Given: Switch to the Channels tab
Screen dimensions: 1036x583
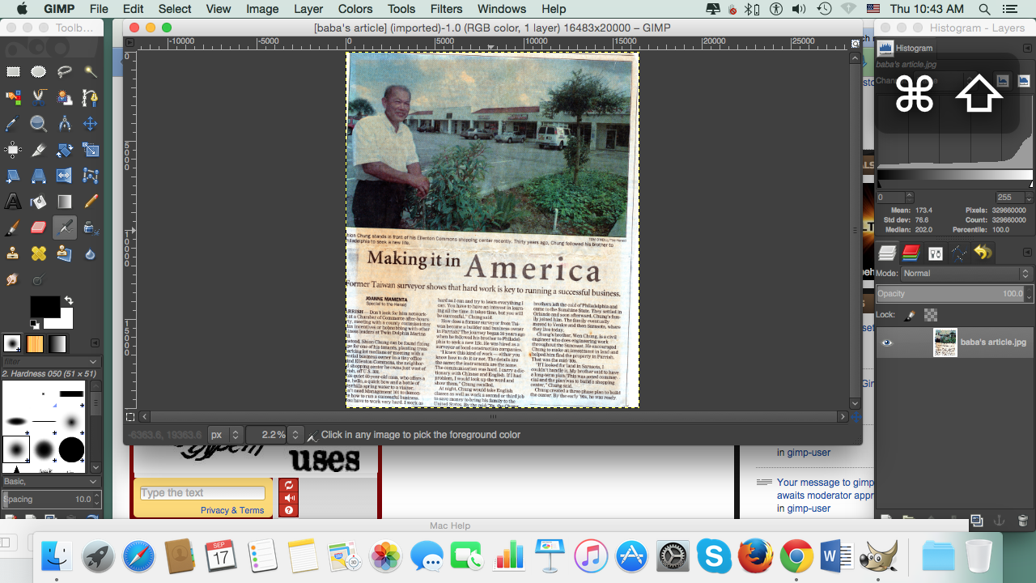Looking at the screenshot, I should [x=911, y=253].
